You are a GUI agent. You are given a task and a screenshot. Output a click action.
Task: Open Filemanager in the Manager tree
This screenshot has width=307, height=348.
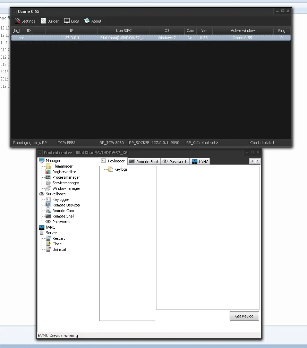tap(62, 166)
